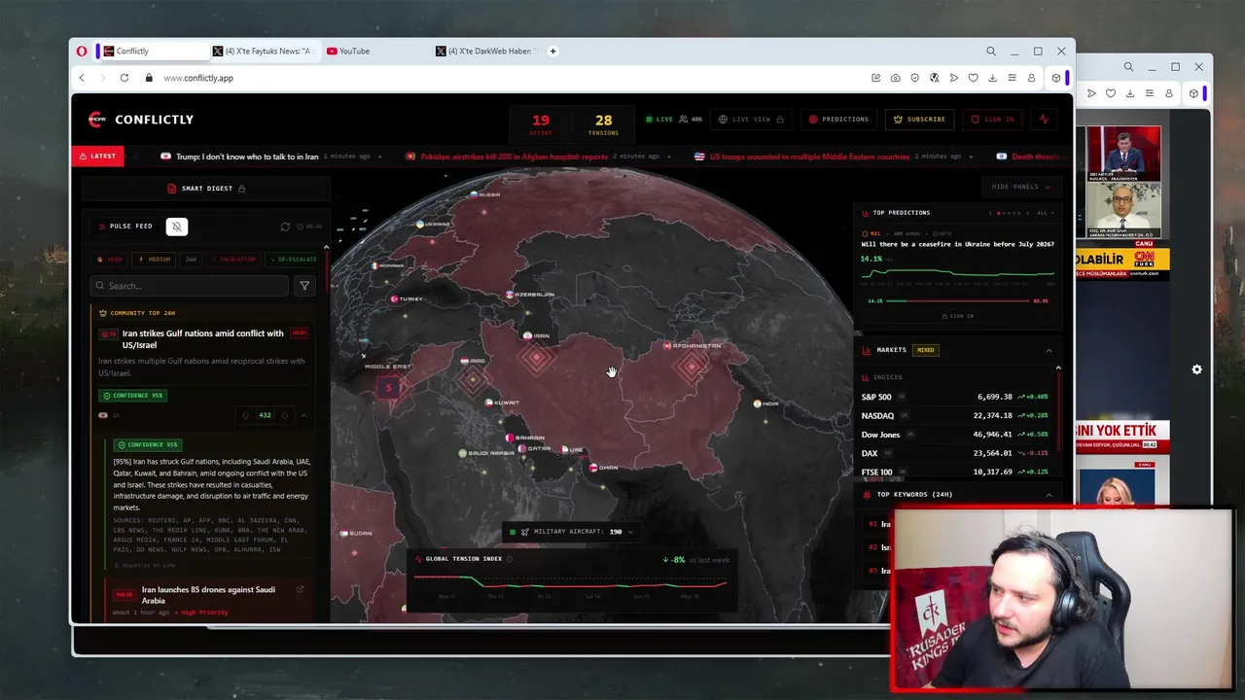The image size is (1245, 700).
Task: Collapse the Iran strikes story details
Action: tap(303, 415)
